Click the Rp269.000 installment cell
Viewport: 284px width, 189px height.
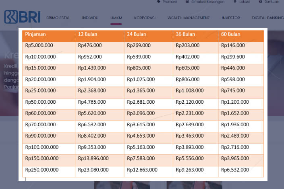coord(149,47)
